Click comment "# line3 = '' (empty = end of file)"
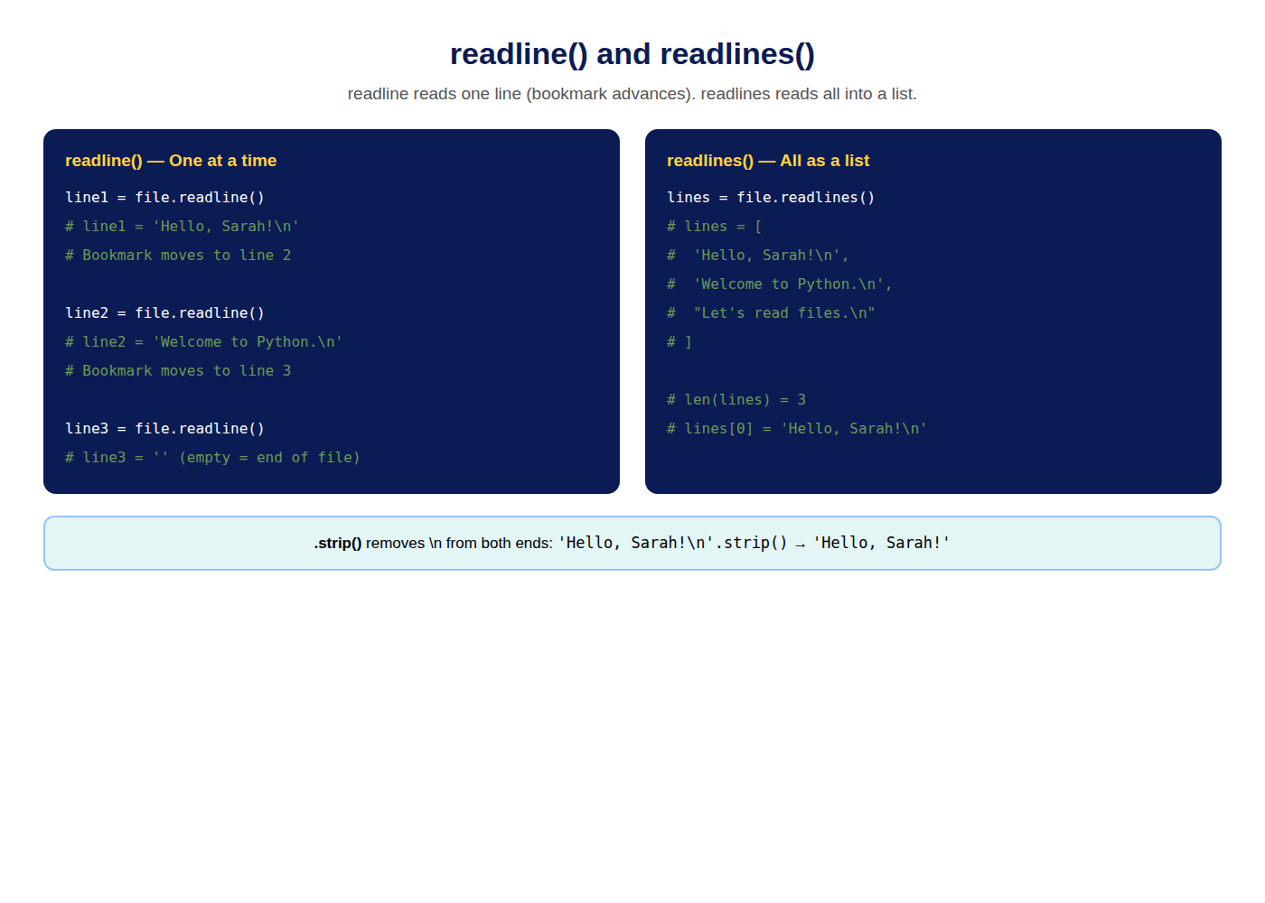This screenshot has height=903, width=1265. tap(212, 458)
